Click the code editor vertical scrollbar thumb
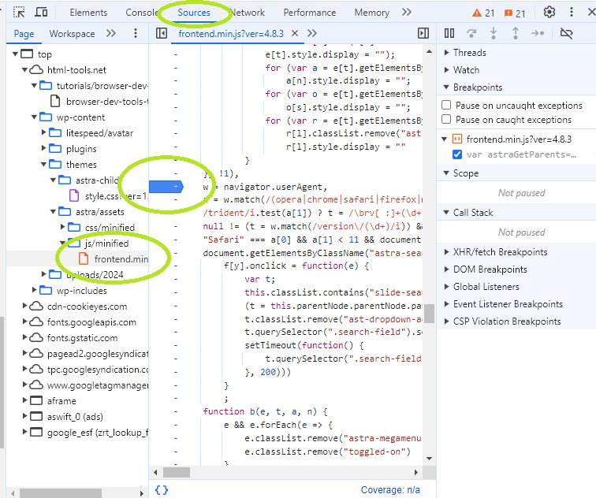The width and height of the screenshot is (596, 498). pyautogui.click(x=429, y=314)
